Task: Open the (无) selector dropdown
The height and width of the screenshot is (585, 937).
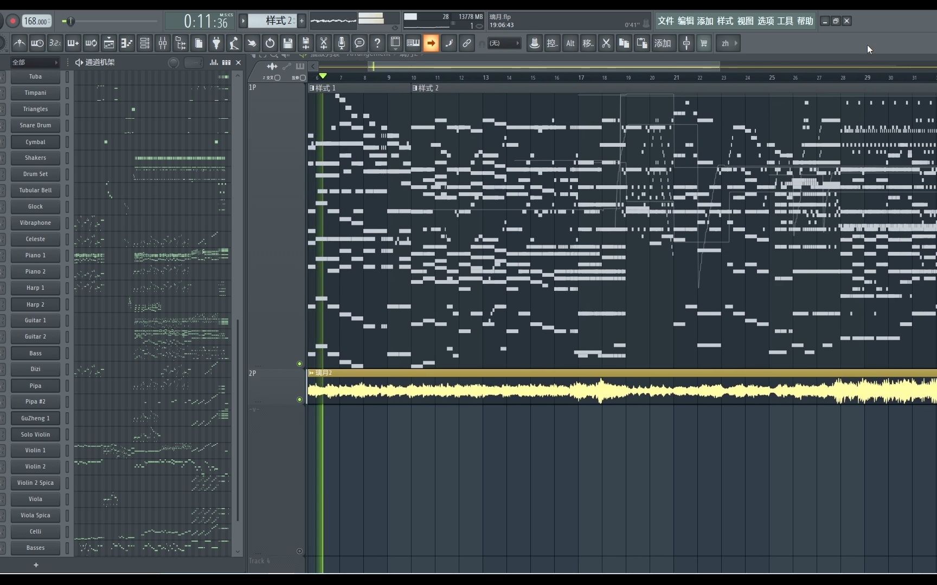Action: click(x=504, y=43)
